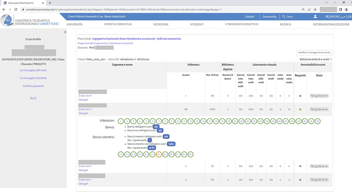Bookmark this page with the star icon
352x192 pixels.
click(315, 9)
